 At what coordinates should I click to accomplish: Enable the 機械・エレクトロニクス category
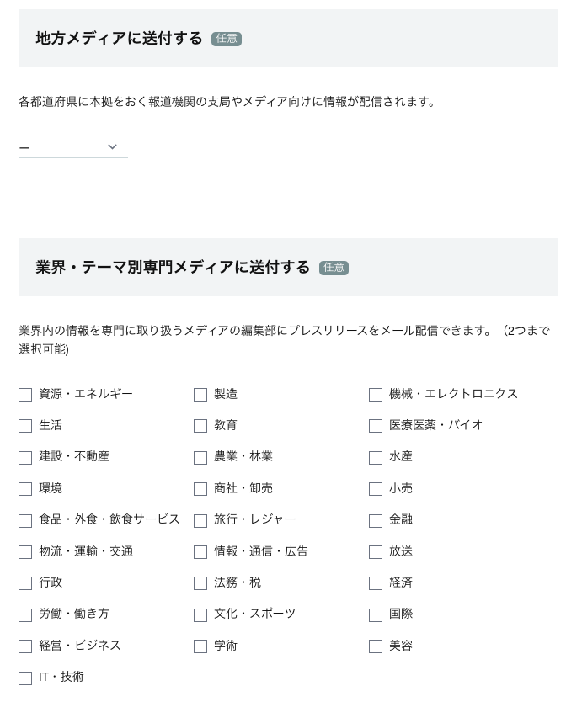376,394
